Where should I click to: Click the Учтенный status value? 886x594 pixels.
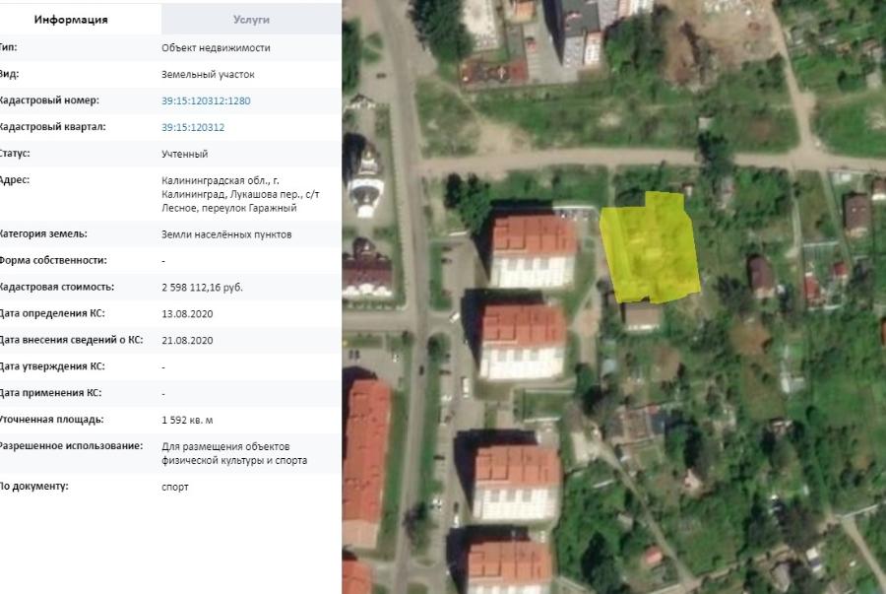pos(184,154)
